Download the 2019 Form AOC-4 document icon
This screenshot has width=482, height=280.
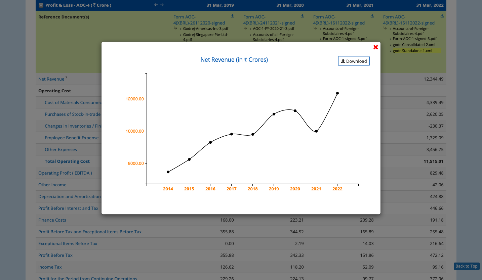232,16
